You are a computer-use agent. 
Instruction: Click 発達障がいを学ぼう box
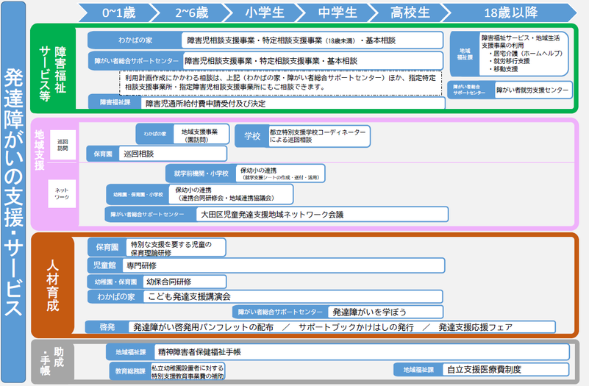(x=386, y=312)
